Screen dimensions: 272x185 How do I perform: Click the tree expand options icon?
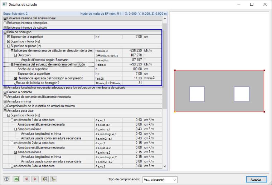[x=54, y=179]
